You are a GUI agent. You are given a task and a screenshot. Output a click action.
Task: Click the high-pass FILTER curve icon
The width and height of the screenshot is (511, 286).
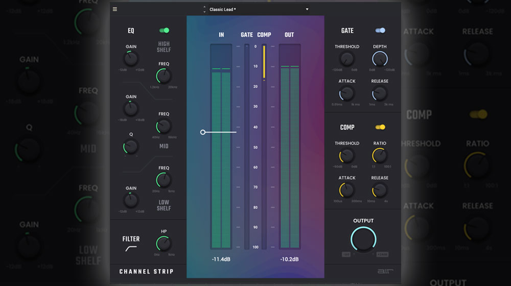point(131,249)
